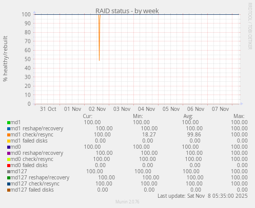
Task: Click the md0 reshape/recovery purple swatch
Action: coord(9,153)
